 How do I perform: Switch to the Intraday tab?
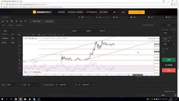click(x=11, y=25)
